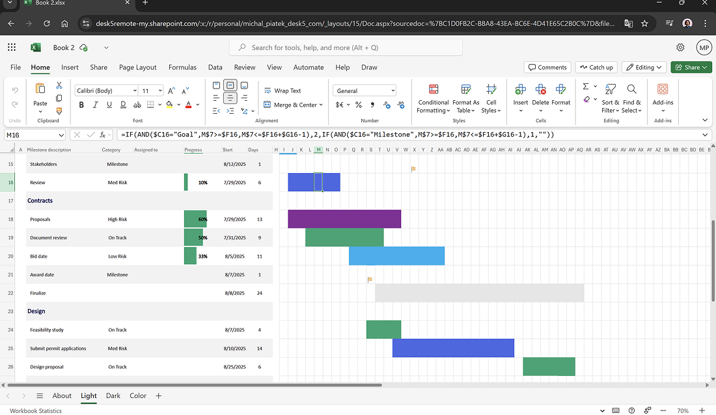Add a new sheet with the plus icon

[158, 396]
